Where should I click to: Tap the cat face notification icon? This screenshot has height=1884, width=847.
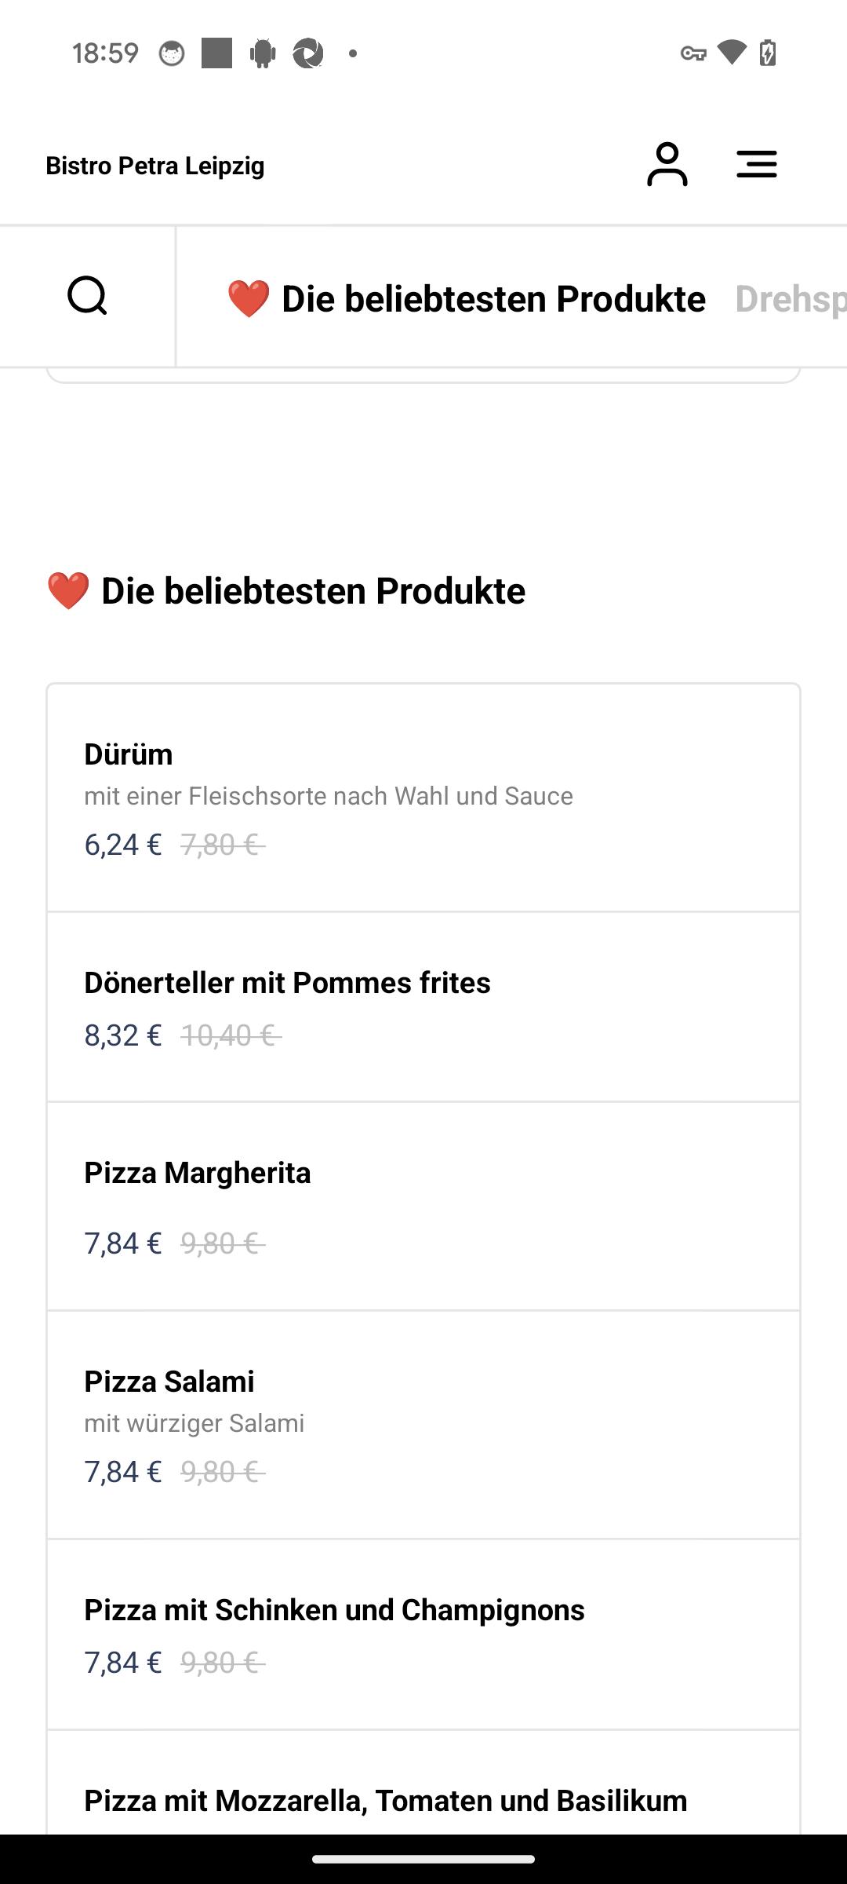point(172,53)
